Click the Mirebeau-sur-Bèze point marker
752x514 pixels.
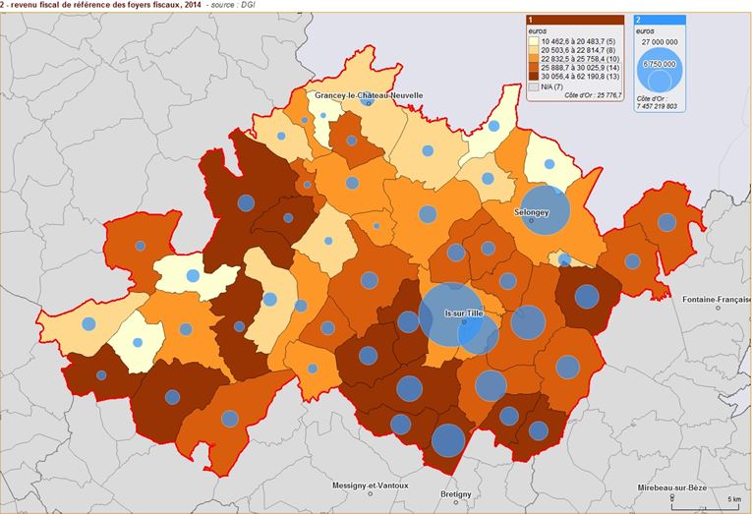[672, 496]
